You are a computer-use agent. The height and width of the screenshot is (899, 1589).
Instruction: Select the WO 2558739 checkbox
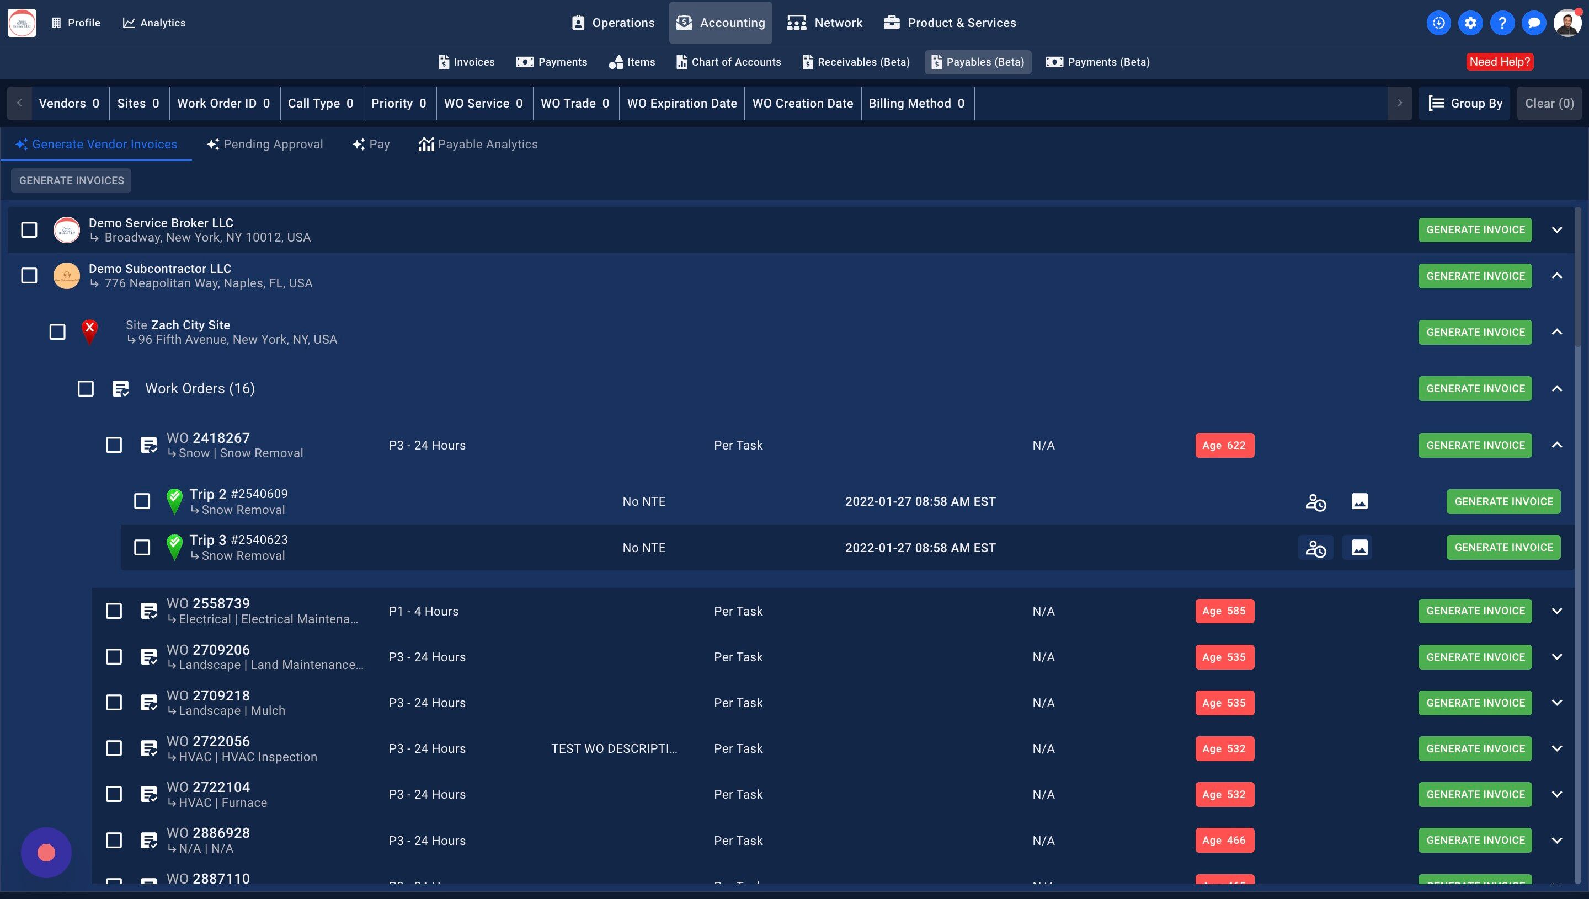click(114, 611)
